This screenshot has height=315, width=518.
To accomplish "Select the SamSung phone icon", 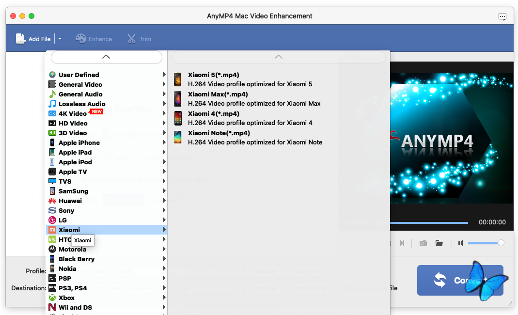I will pyautogui.click(x=52, y=191).
